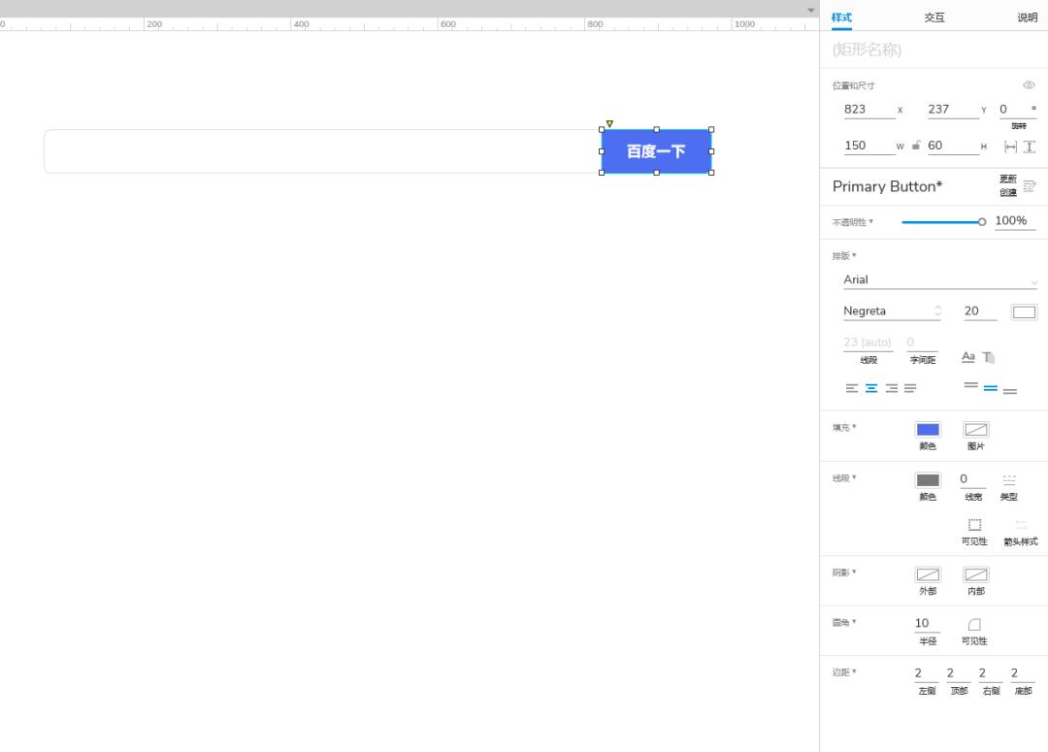This screenshot has height=752, width=1048.
Task: Open the gray border color swatch
Action: point(928,480)
